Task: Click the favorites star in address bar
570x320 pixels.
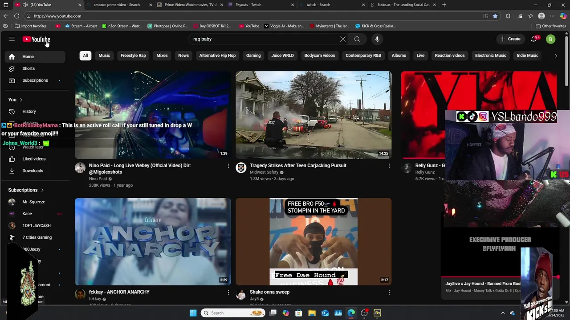Action: (x=495, y=16)
